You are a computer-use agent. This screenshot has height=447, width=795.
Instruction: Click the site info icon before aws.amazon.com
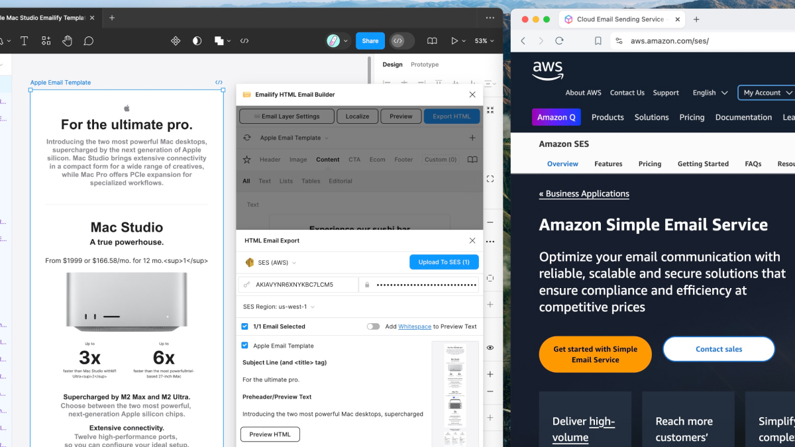(619, 41)
